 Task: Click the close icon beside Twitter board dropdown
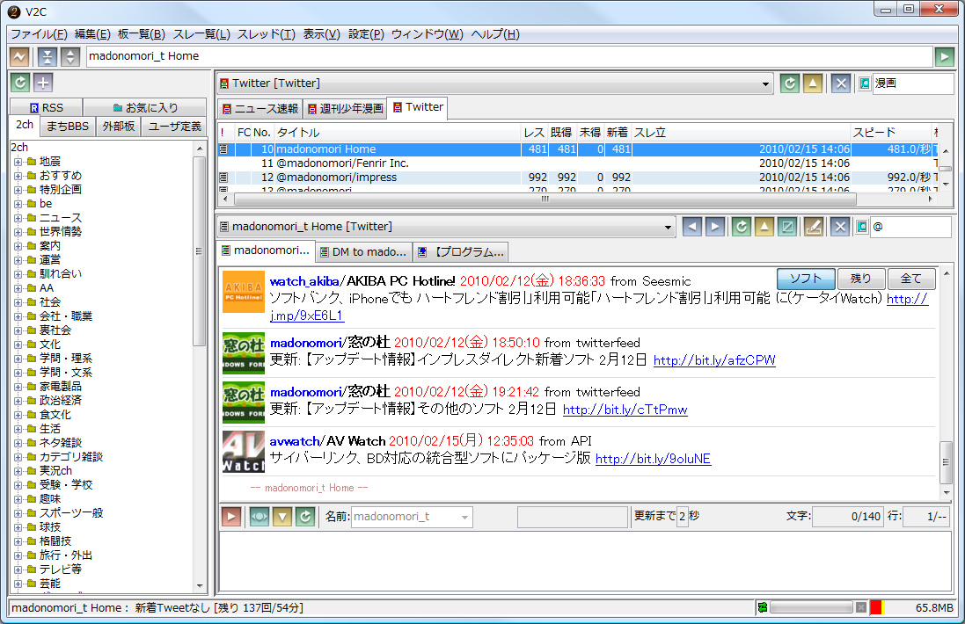pos(842,82)
